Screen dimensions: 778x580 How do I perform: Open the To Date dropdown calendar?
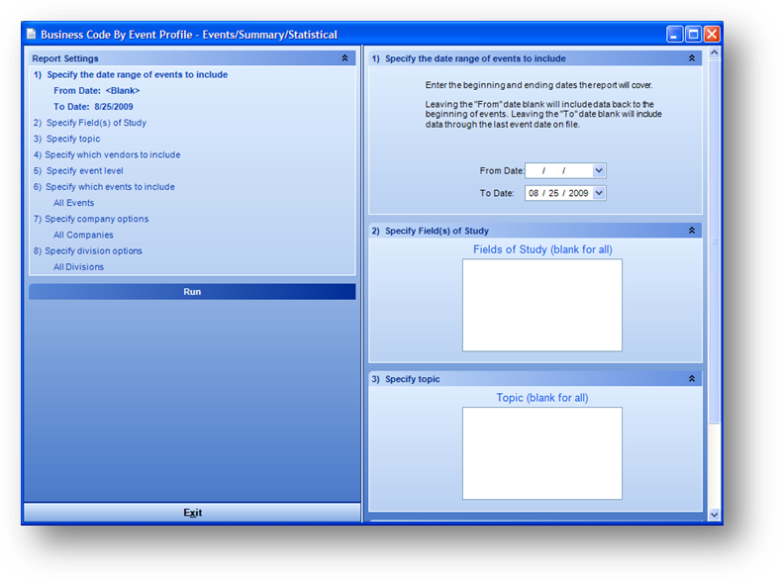(x=599, y=193)
